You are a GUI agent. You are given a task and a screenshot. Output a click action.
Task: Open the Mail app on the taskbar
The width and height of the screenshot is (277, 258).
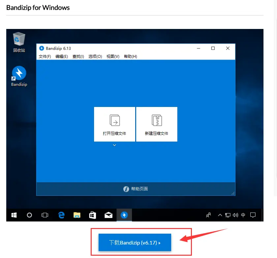[x=108, y=215]
